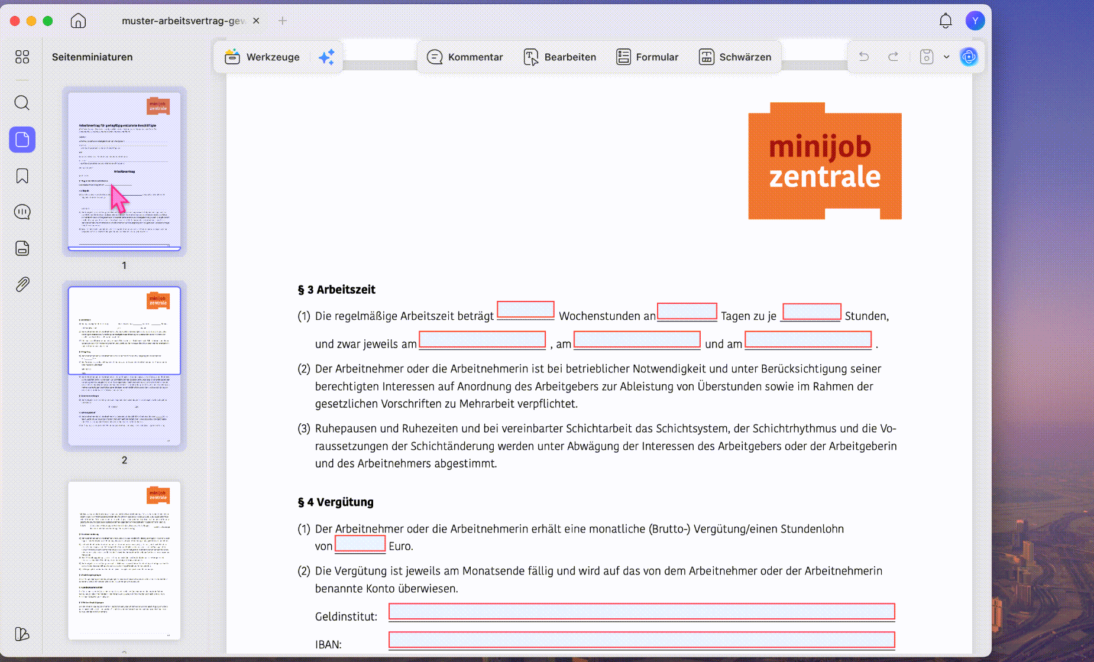The width and height of the screenshot is (1094, 662).
Task: Select page 1 thumbnail
Action: [x=124, y=171]
